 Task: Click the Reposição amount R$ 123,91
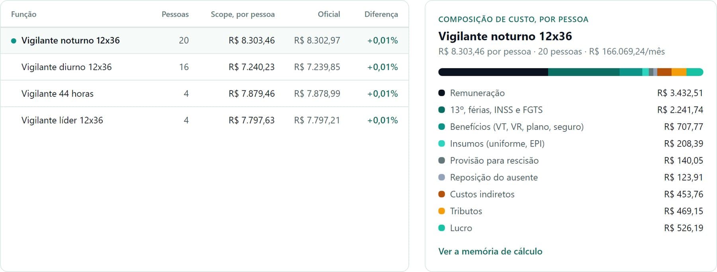684,177
